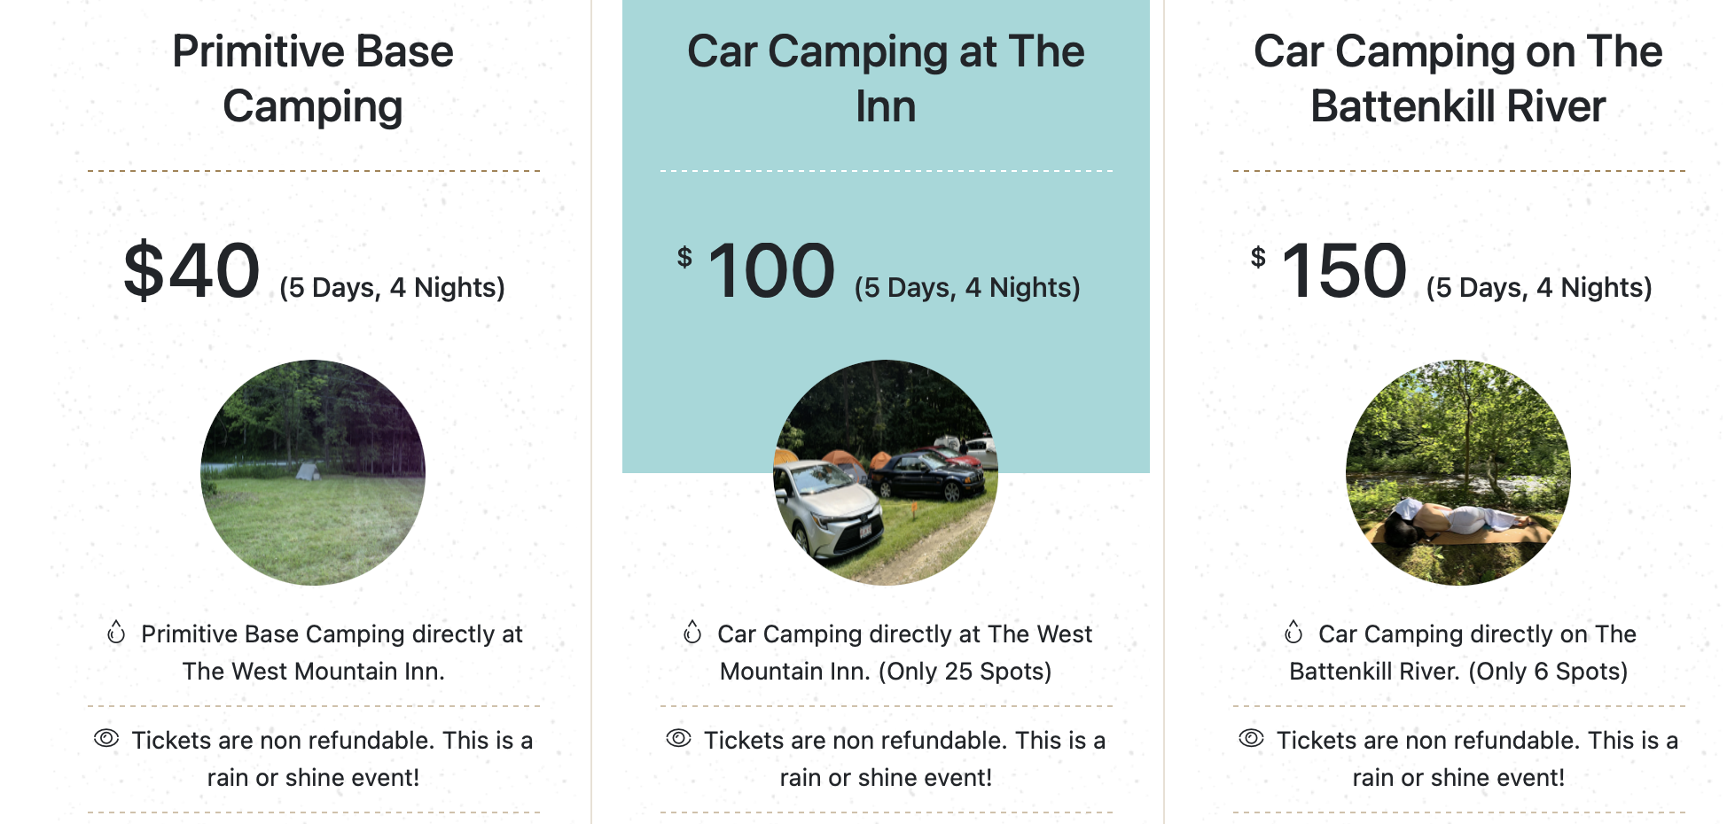Click the $40 price

click(x=191, y=271)
